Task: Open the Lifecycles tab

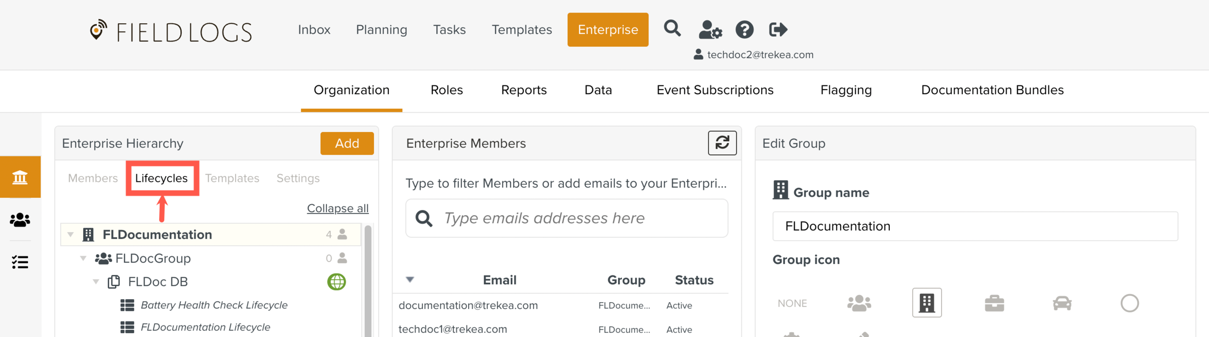Action: [x=162, y=178]
